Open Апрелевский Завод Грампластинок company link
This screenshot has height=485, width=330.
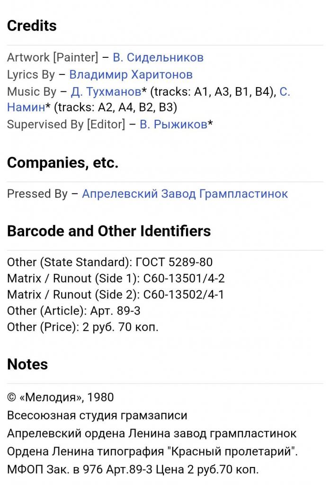tap(185, 194)
